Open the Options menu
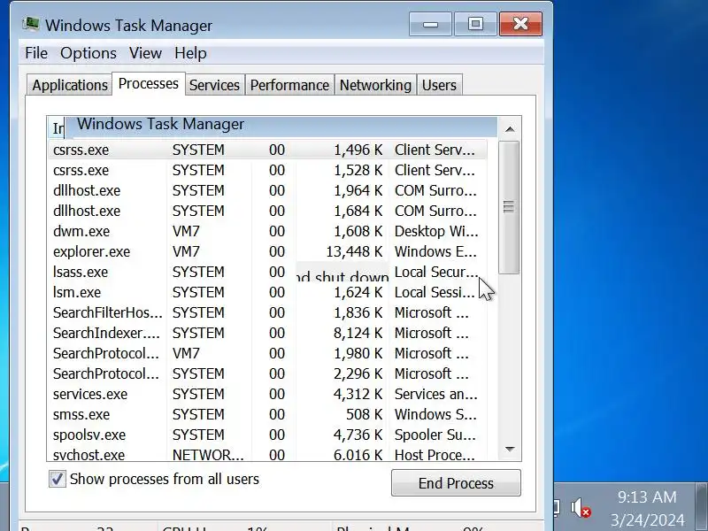The width and height of the screenshot is (708, 531). coord(88,53)
